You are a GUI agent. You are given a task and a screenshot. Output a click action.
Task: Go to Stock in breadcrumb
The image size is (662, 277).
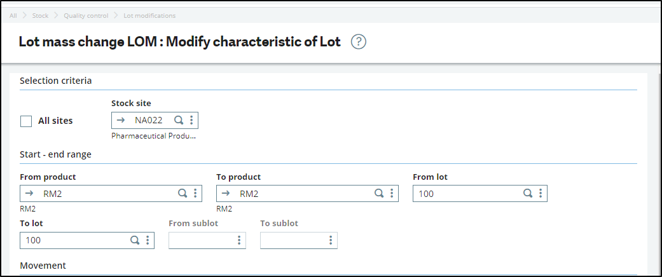point(41,15)
